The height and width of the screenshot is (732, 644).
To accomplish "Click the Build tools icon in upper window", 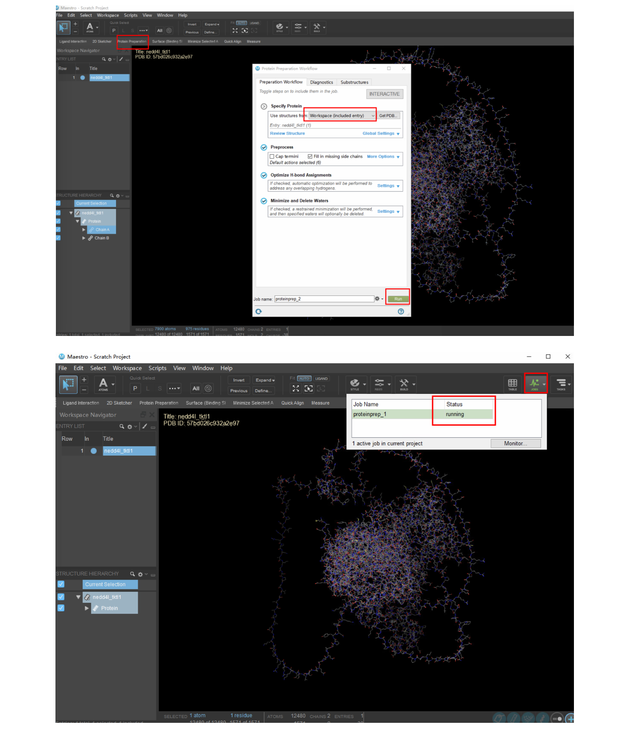I will click(317, 27).
